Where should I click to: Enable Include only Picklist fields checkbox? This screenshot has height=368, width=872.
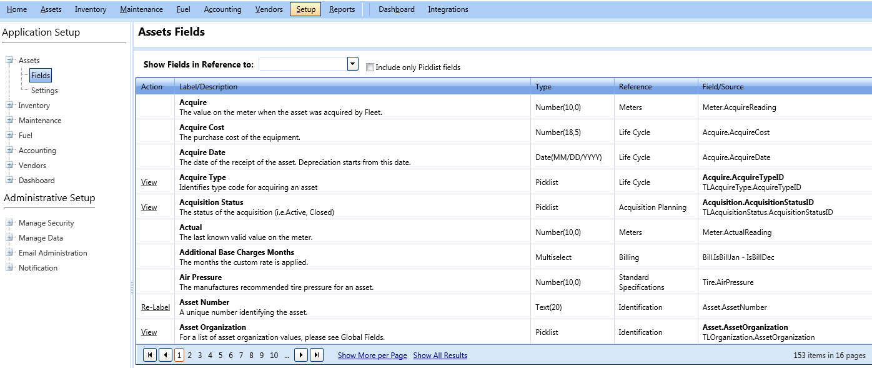click(370, 67)
